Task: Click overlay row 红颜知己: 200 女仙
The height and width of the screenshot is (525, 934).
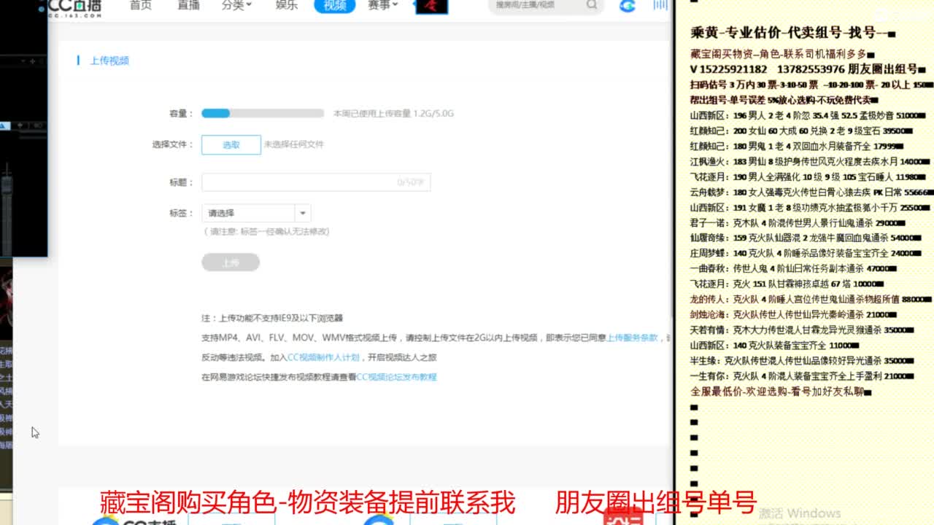Action: click(802, 131)
